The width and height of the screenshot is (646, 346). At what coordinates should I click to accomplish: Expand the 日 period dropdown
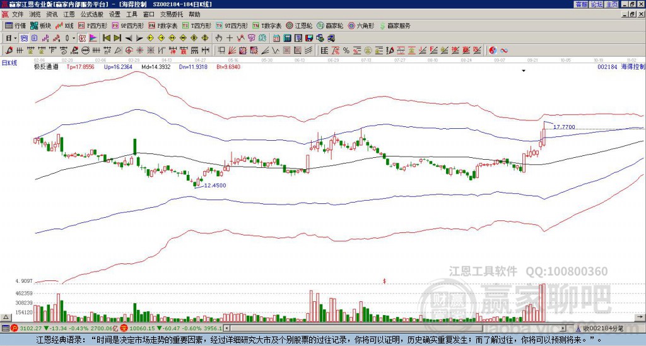tap(15, 39)
